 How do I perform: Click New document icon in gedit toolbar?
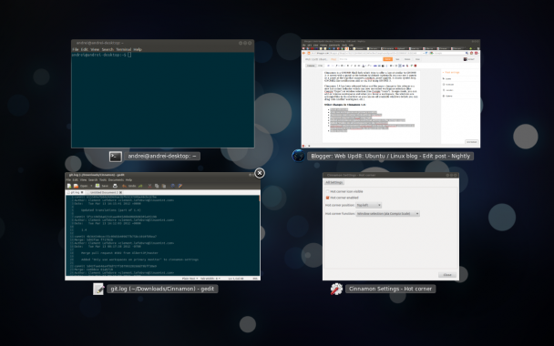[x=69, y=186]
